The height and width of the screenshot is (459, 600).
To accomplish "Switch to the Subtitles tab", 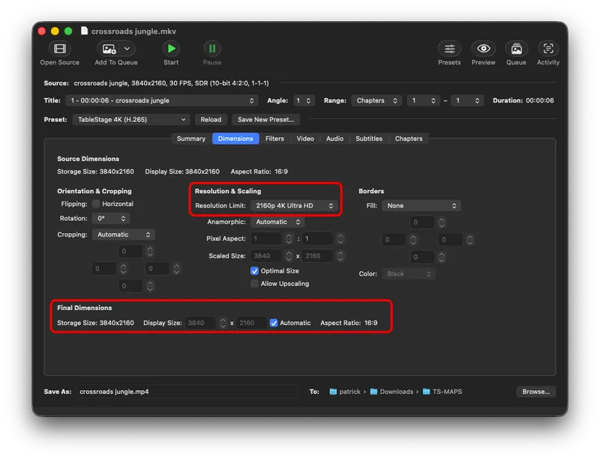I will (369, 139).
